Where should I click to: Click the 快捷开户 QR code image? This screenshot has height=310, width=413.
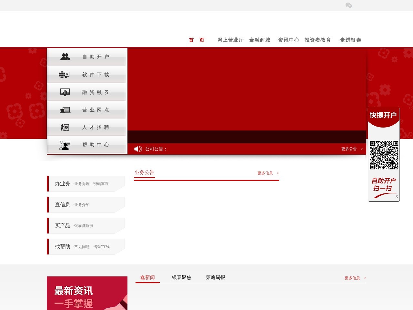click(x=384, y=155)
